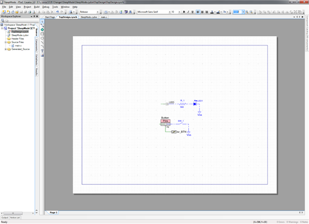The width and height of the screenshot is (309, 224).
Task: Select the green sheet connector tool
Action: coord(42,29)
